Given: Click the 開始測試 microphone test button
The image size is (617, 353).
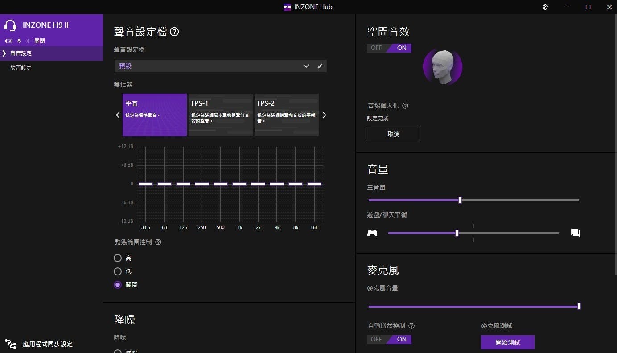Looking at the screenshot, I should (507, 342).
